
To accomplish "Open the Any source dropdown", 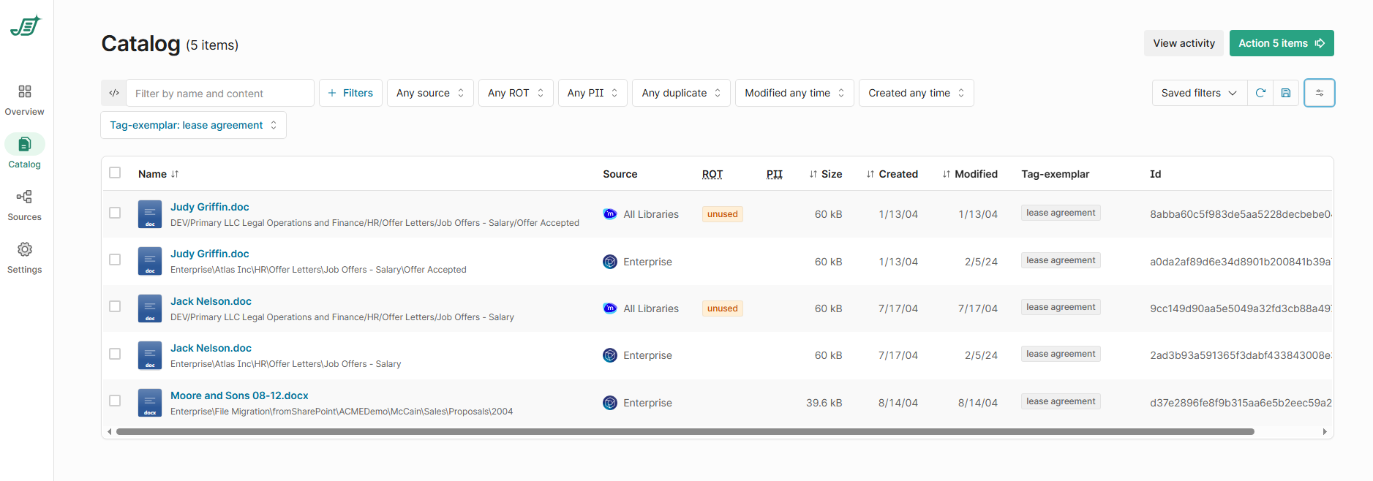I will tap(430, 93).
